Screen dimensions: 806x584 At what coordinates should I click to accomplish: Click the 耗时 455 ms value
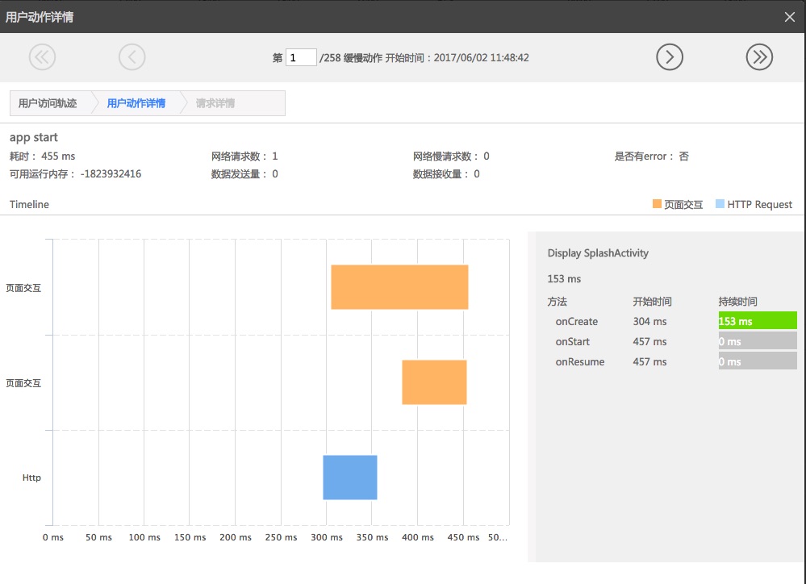[x=58, y=156]
